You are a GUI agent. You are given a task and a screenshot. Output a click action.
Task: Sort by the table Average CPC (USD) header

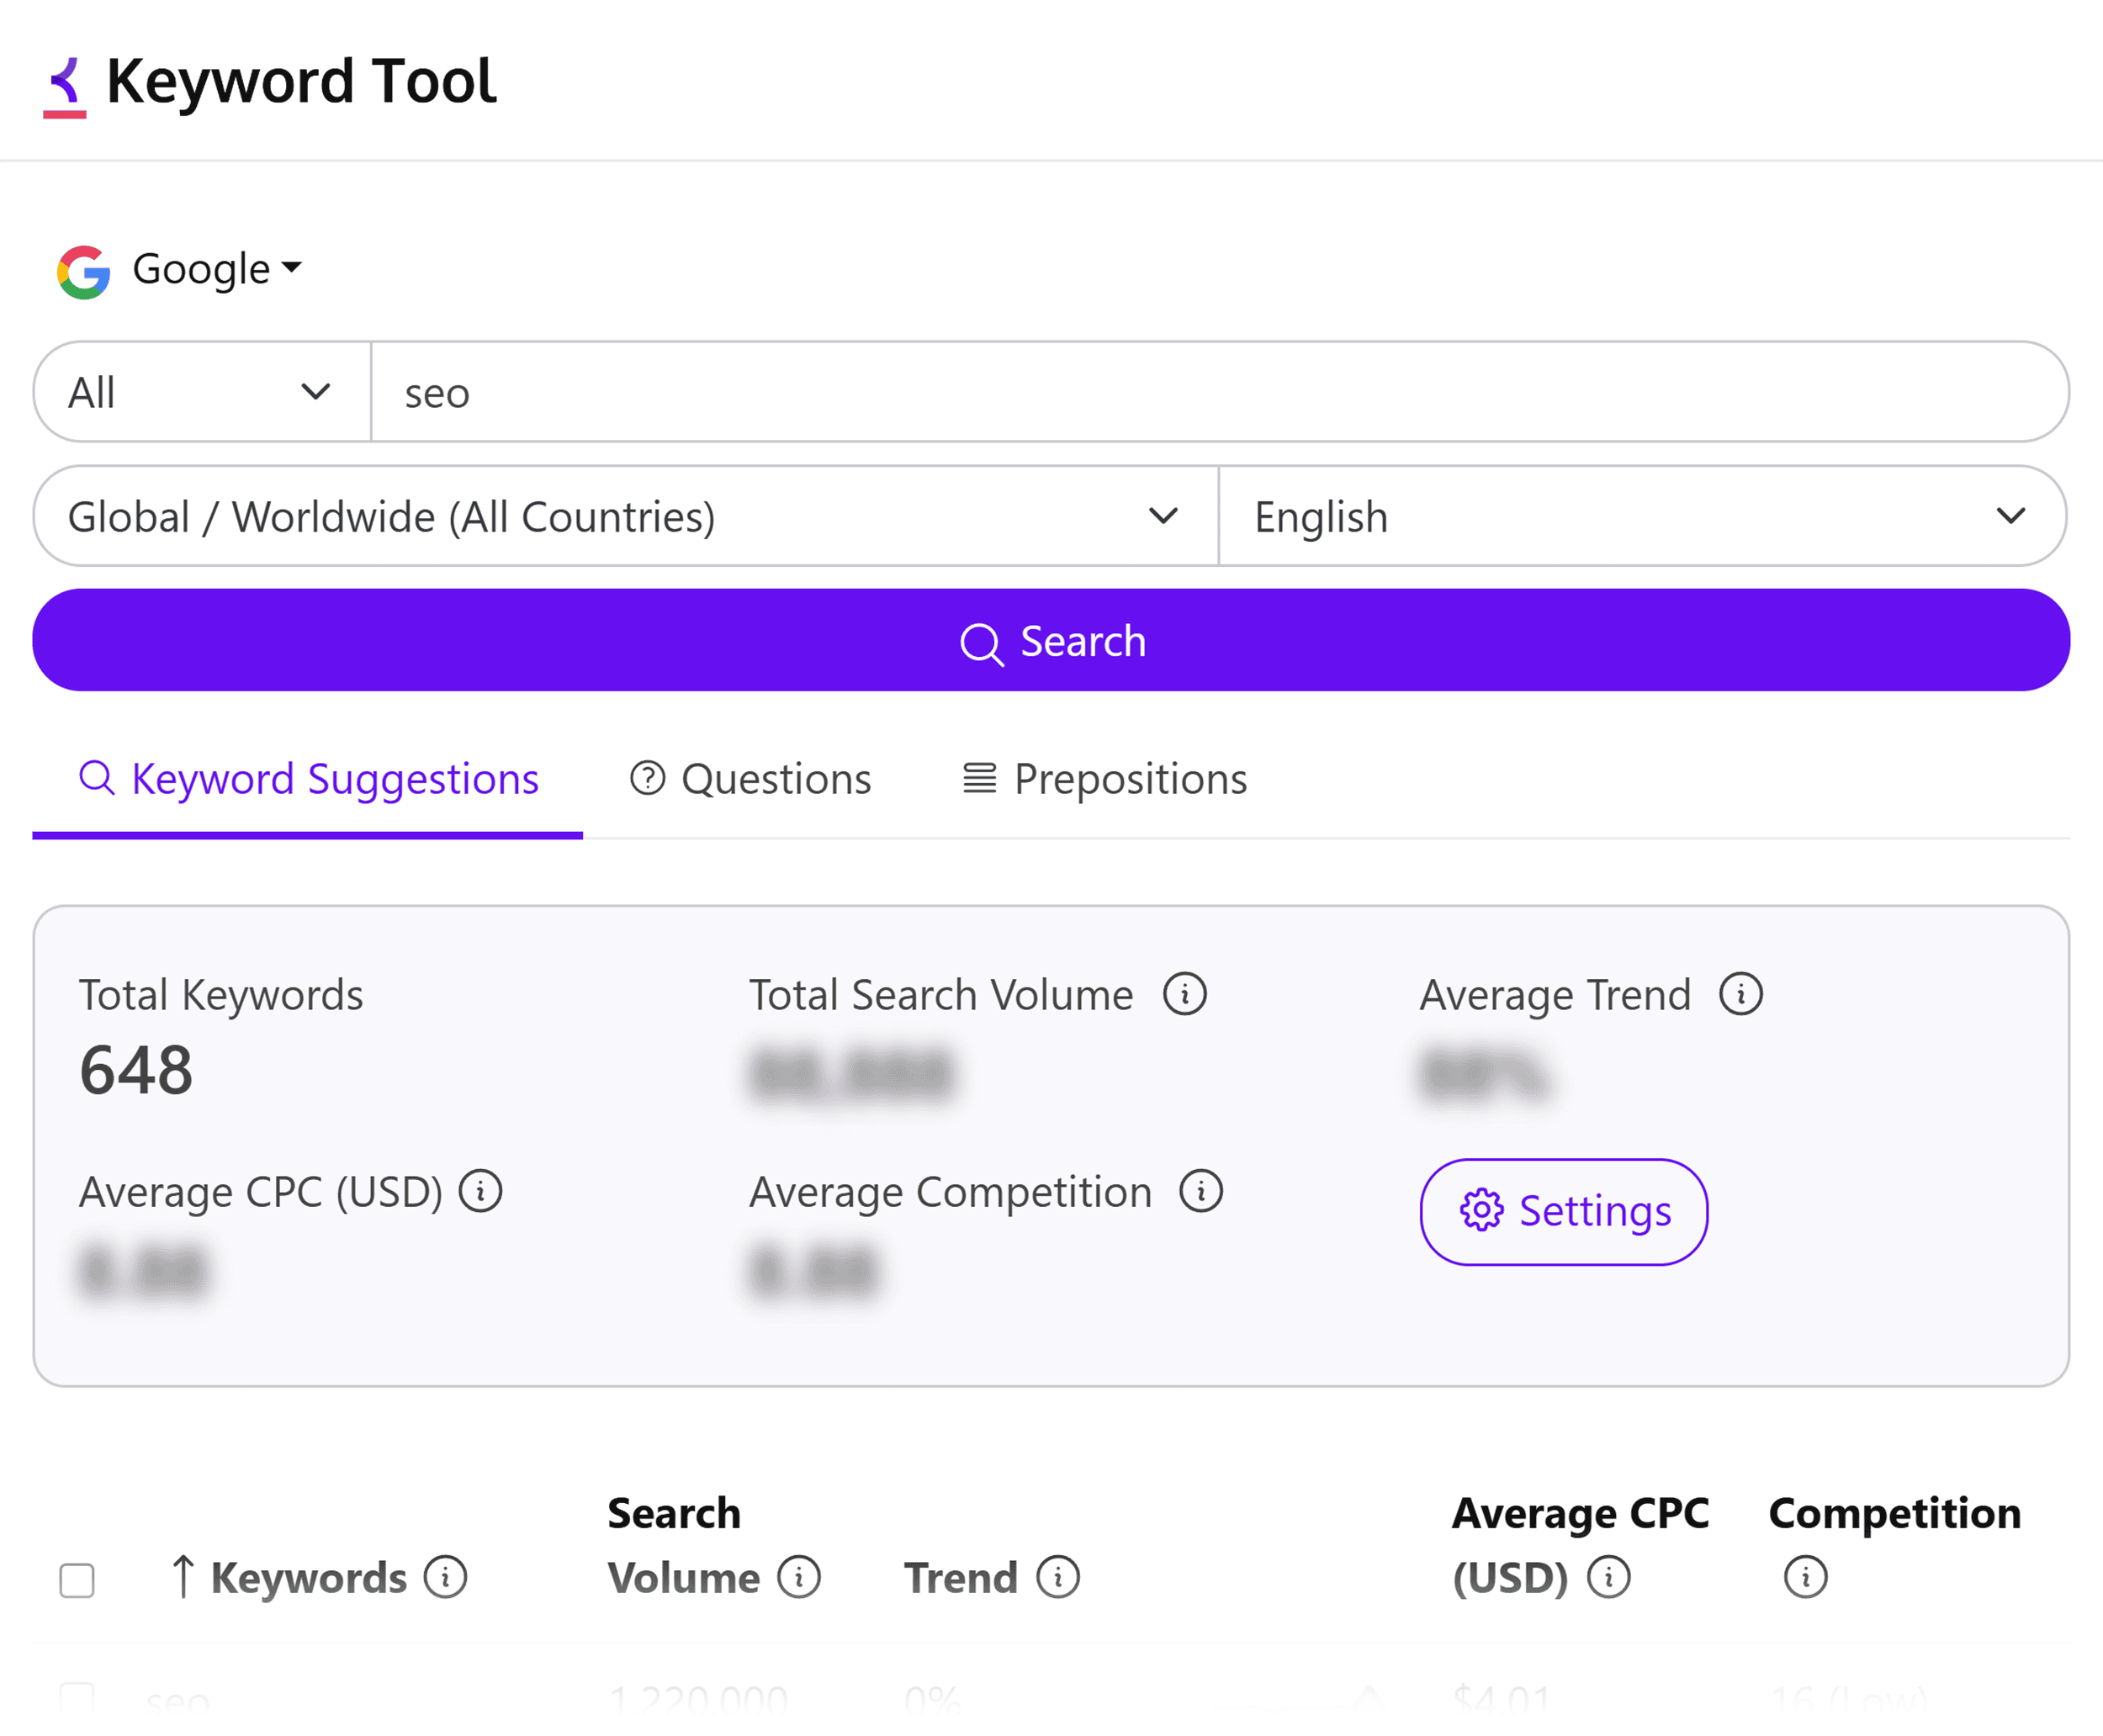tap(1581, 1545)
